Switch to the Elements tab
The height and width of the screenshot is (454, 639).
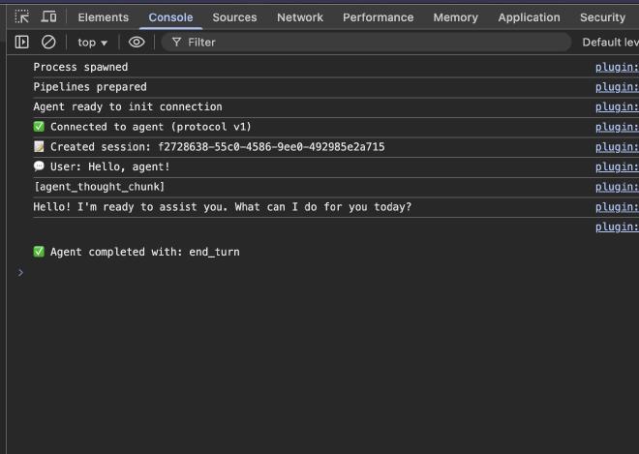[103, 17]
